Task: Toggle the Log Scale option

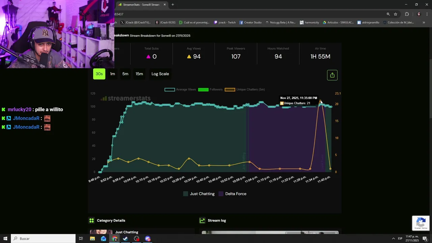Action: point(160,74)
